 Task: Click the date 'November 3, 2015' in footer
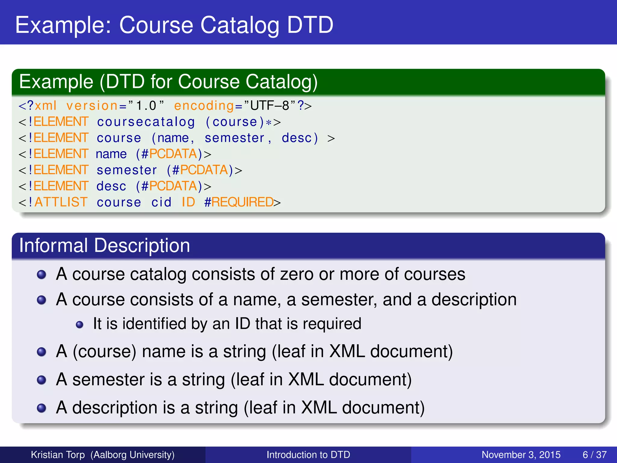[521, 455]
